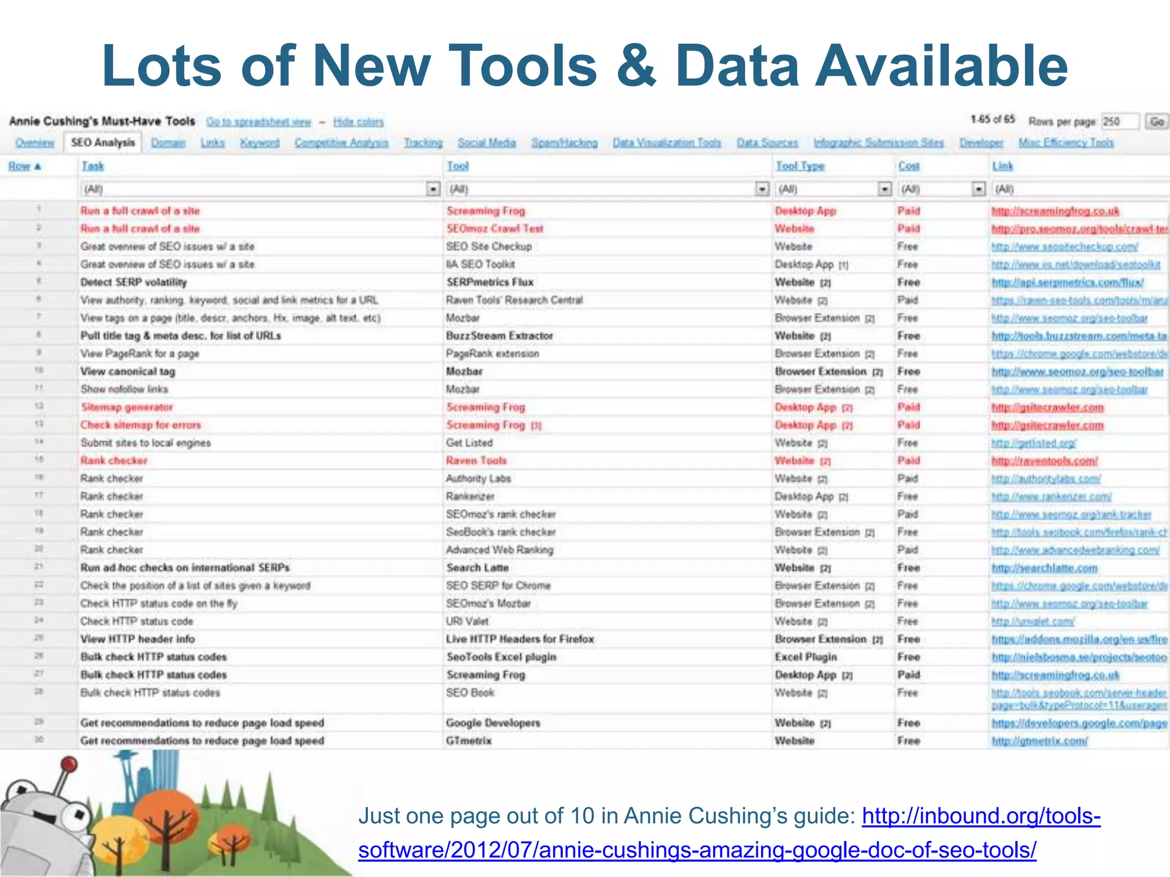Switch to the Overview tab
Image resolution: width=1170 pixels, height=877 pixels.
[35, 143]
